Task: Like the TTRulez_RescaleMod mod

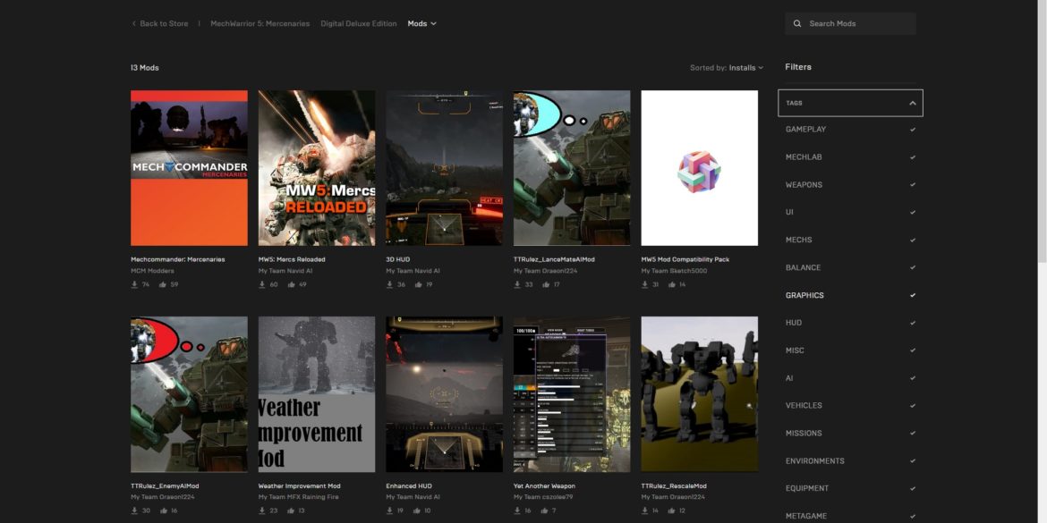Action: [672, 511]
